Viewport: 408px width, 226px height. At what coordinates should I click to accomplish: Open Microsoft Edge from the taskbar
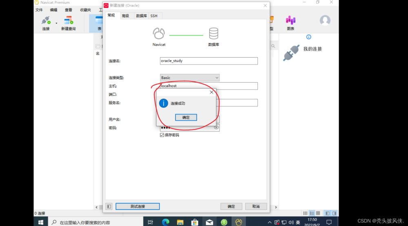(165, 222)
